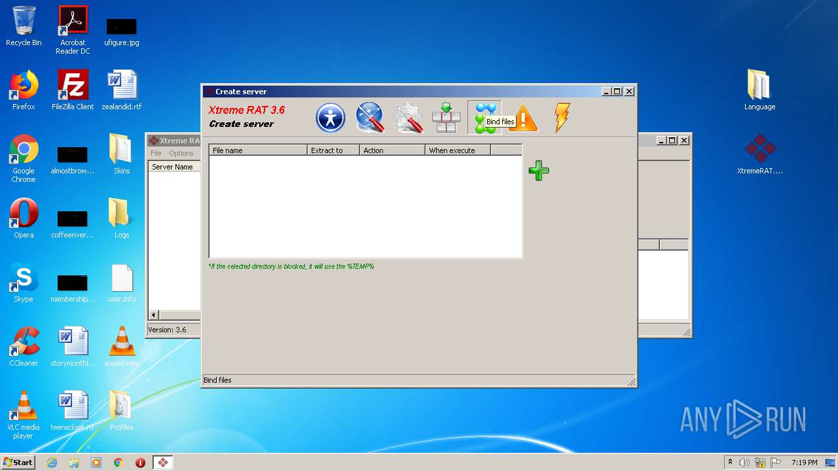This screenshot has height=471, width=838.
Task: Open Options menu in Xtreme RAT window
Action: tap(181, 153)
